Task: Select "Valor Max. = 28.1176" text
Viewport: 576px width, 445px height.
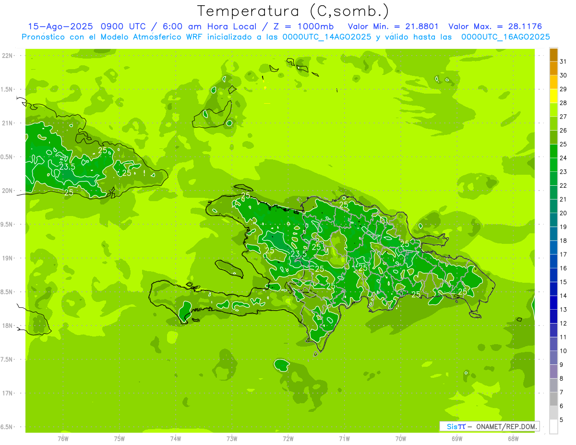Action: 495,27
